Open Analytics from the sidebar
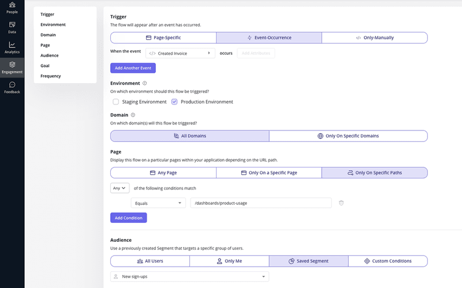462x288 pixels. (12, 48)
